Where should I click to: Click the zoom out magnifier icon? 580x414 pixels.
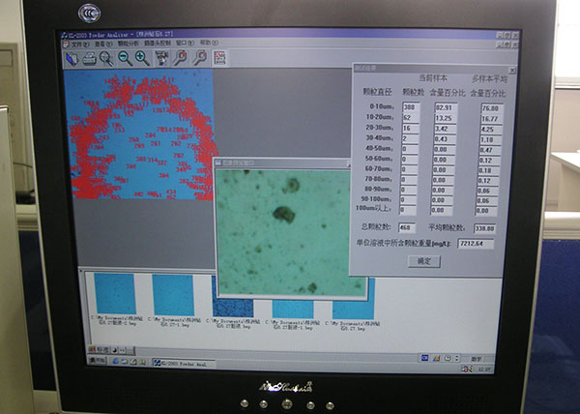point(124,58)
